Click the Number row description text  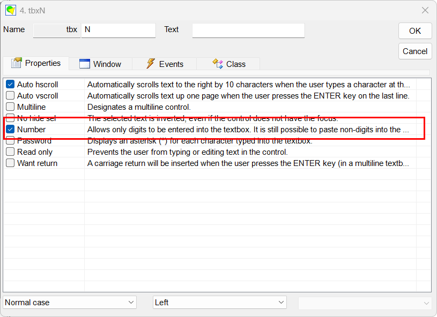point(248,130)
